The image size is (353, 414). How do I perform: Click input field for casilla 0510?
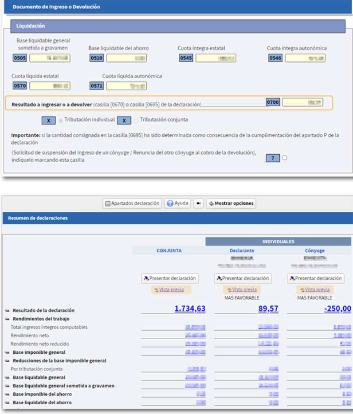[126, 58]
